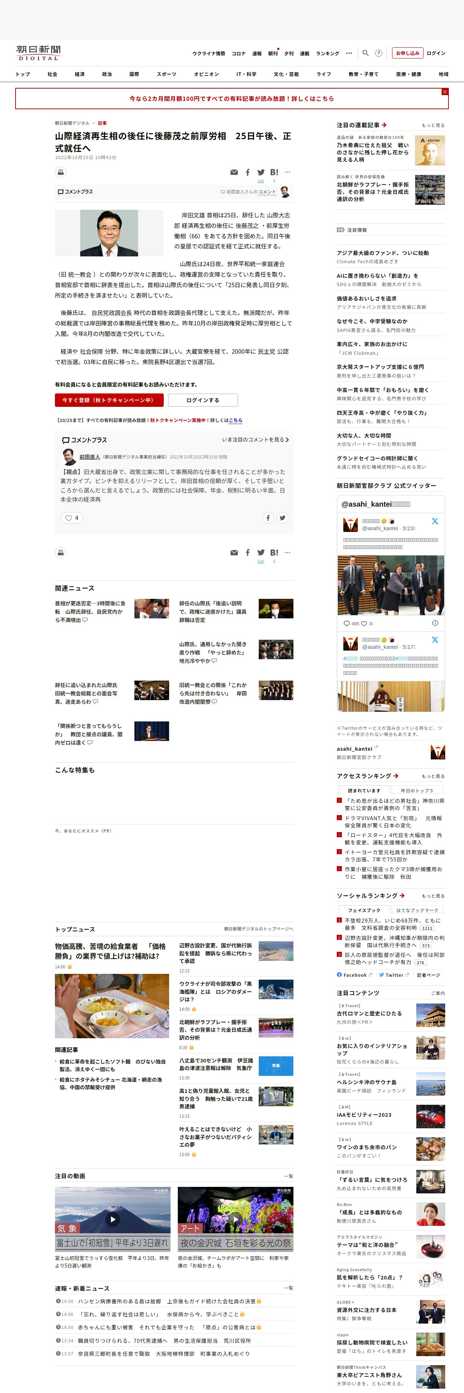Open 古代ロマンと歴史にひたる travel content

click(369, 1013)
